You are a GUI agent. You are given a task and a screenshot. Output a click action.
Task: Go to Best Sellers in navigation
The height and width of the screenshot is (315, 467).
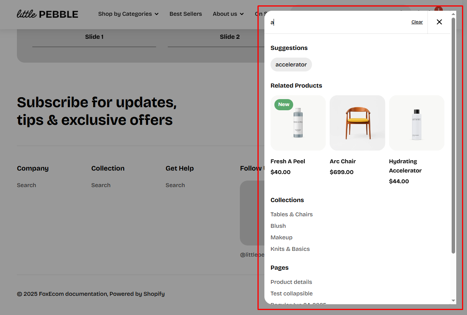click(x=185, y=14)
